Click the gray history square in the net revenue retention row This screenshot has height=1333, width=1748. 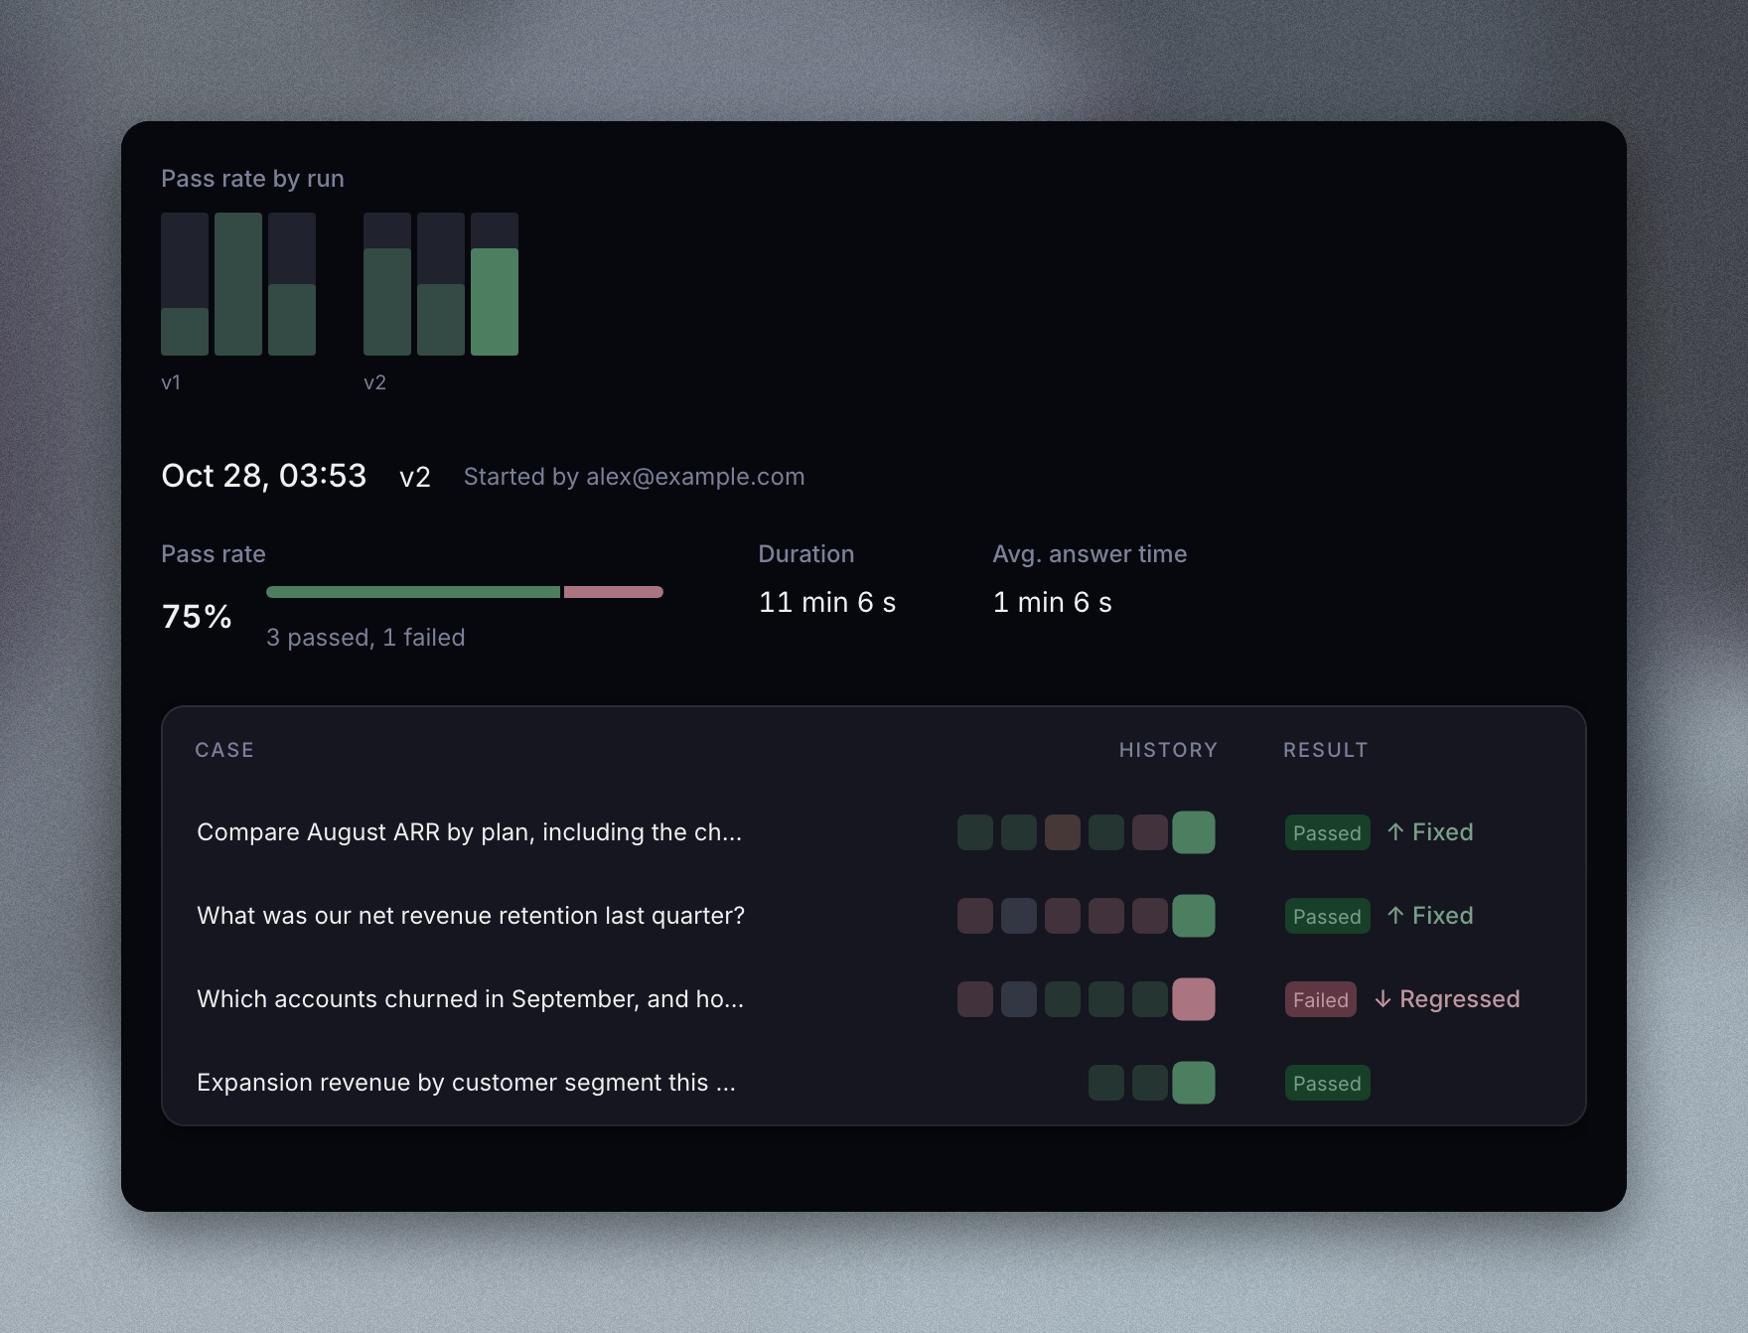[x=1019, y=916]
